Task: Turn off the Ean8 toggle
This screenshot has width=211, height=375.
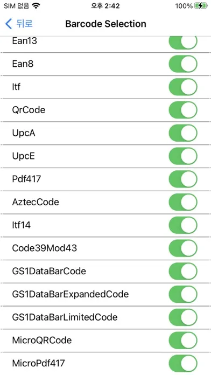Action: 183,64
